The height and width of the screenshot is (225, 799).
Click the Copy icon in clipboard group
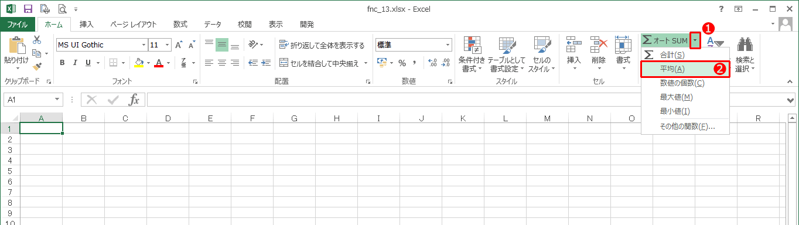[37, 53]
